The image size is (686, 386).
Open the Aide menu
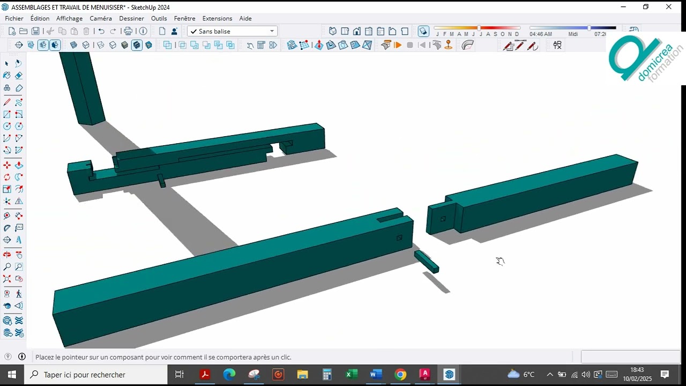pos(245,18)
